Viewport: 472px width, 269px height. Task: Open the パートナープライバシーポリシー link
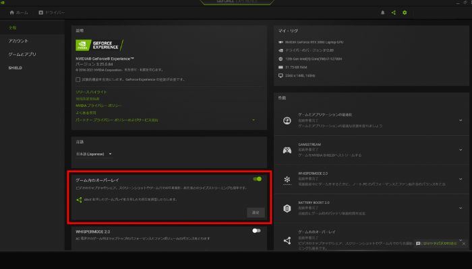click(117, 120)
